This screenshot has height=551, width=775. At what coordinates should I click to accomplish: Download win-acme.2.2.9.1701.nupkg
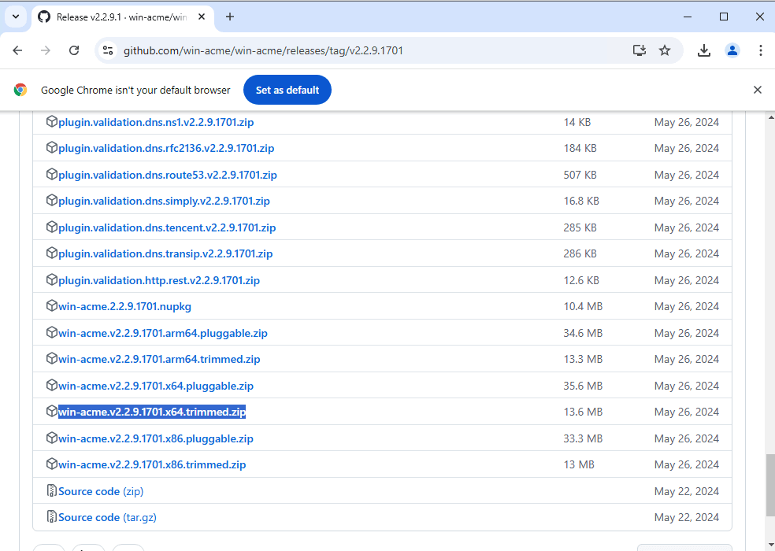[x=124, y=307]
